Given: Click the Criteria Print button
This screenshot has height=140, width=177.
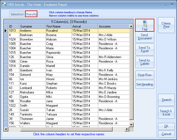Looking at the screenshot, I should pos(166,25).
